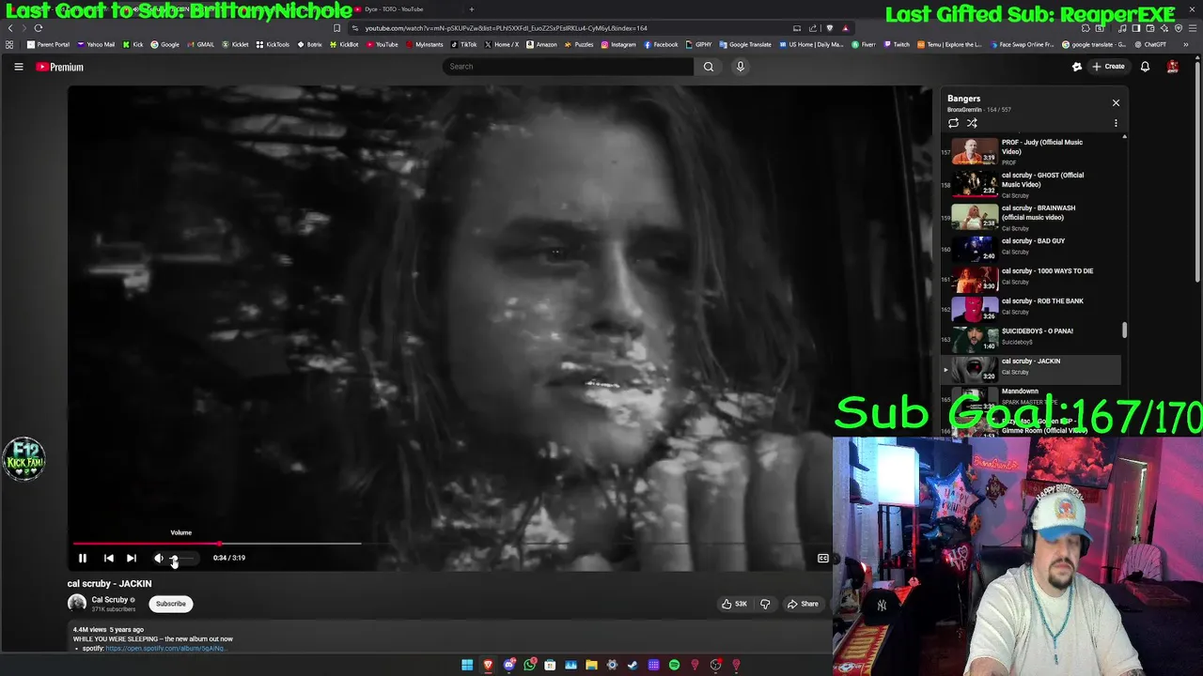This screenshot has width=1203, height=676.
Task: Reload the page in browser toolbar
Action: [39, 28]
